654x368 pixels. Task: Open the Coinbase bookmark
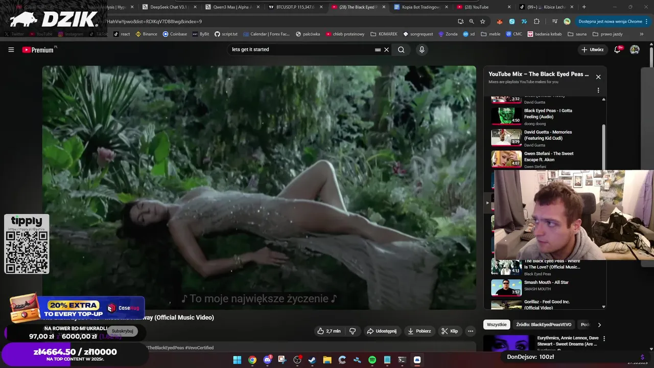tap(175, 34)
